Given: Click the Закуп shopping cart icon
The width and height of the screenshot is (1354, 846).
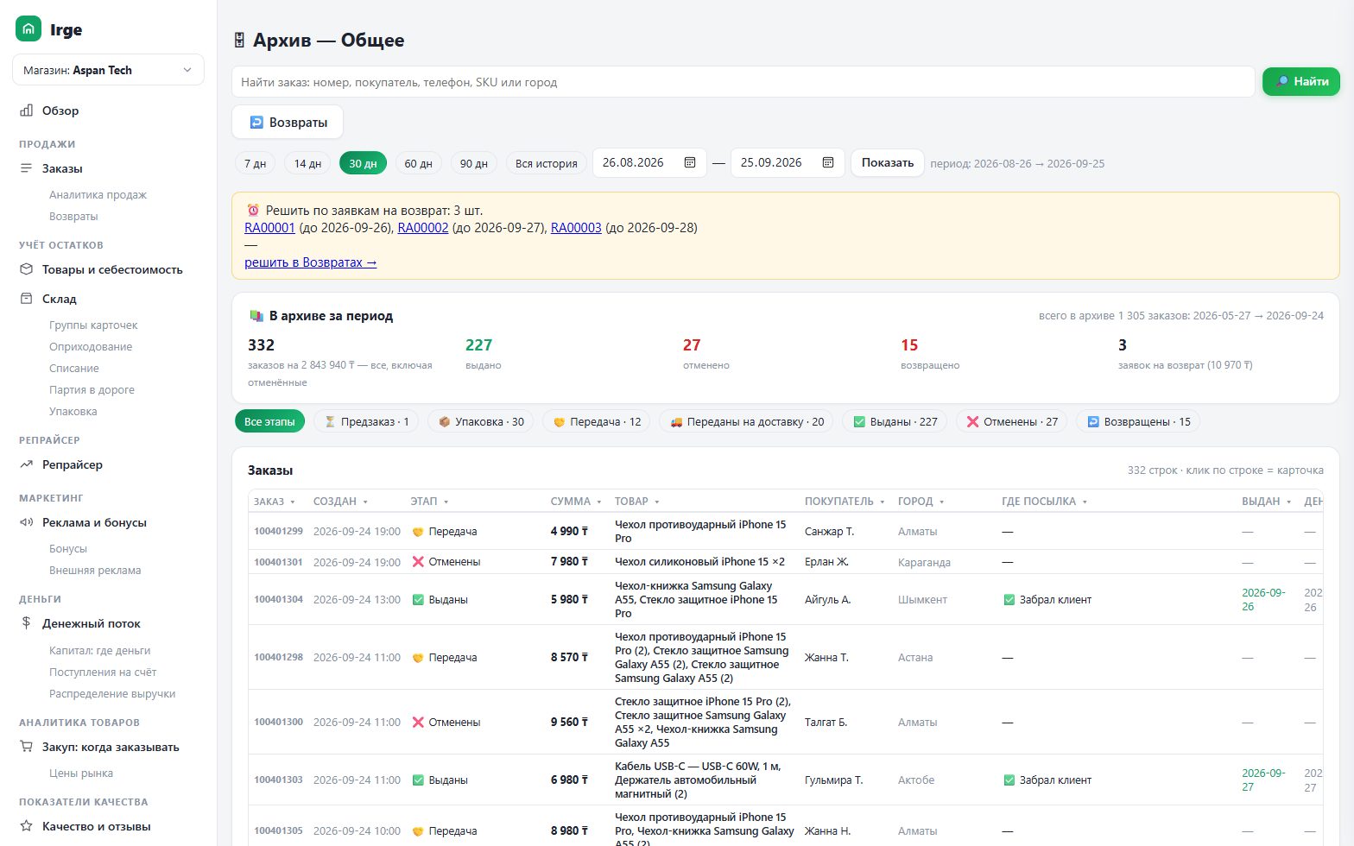Looking at the screenshot, I should click(x=27, y=747).
